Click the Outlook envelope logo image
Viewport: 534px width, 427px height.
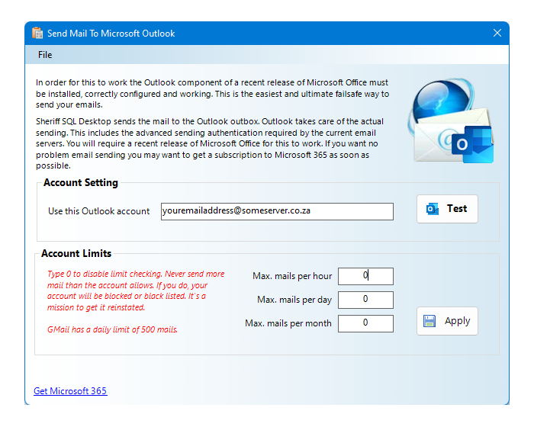451,120
